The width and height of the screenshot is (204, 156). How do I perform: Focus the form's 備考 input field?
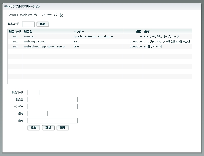[x=53, y=121]
